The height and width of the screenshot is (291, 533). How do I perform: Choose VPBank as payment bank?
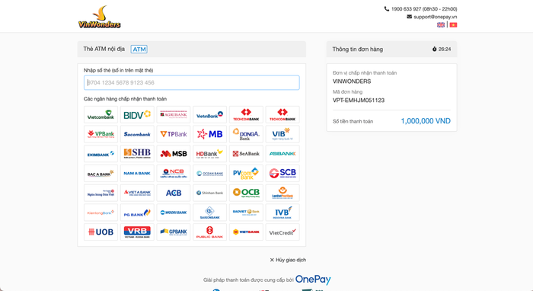click(x=101, y=134)
